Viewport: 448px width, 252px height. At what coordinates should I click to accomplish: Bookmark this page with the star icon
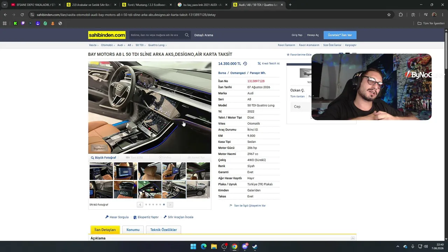[389, 15]
